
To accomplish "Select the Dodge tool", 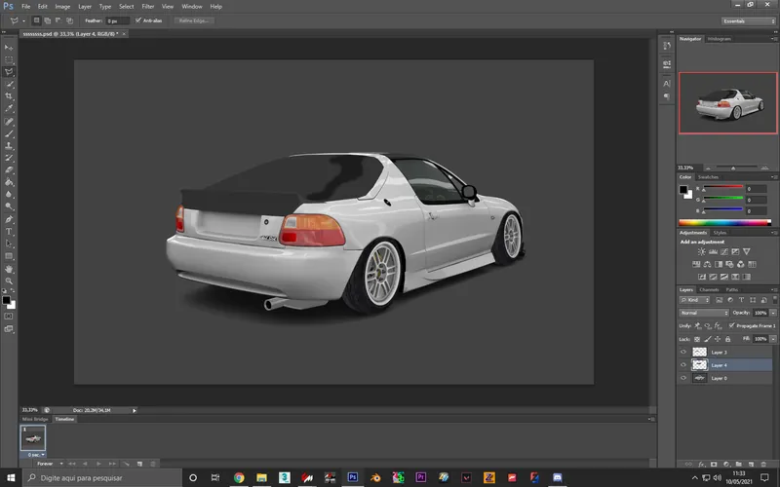I will [x=9, y=206].
